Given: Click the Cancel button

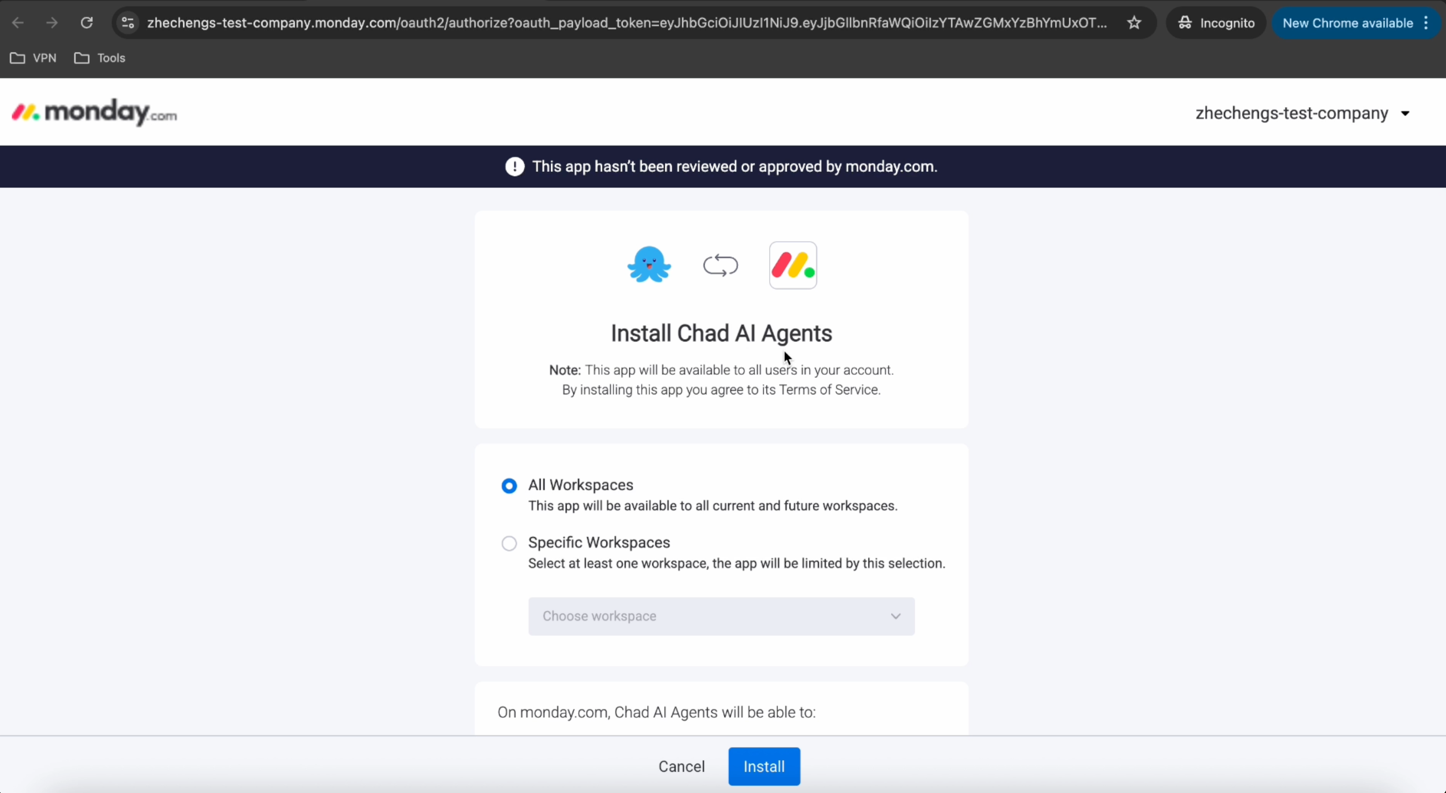Looking at the screenshot, I should (x=681, y=766).
